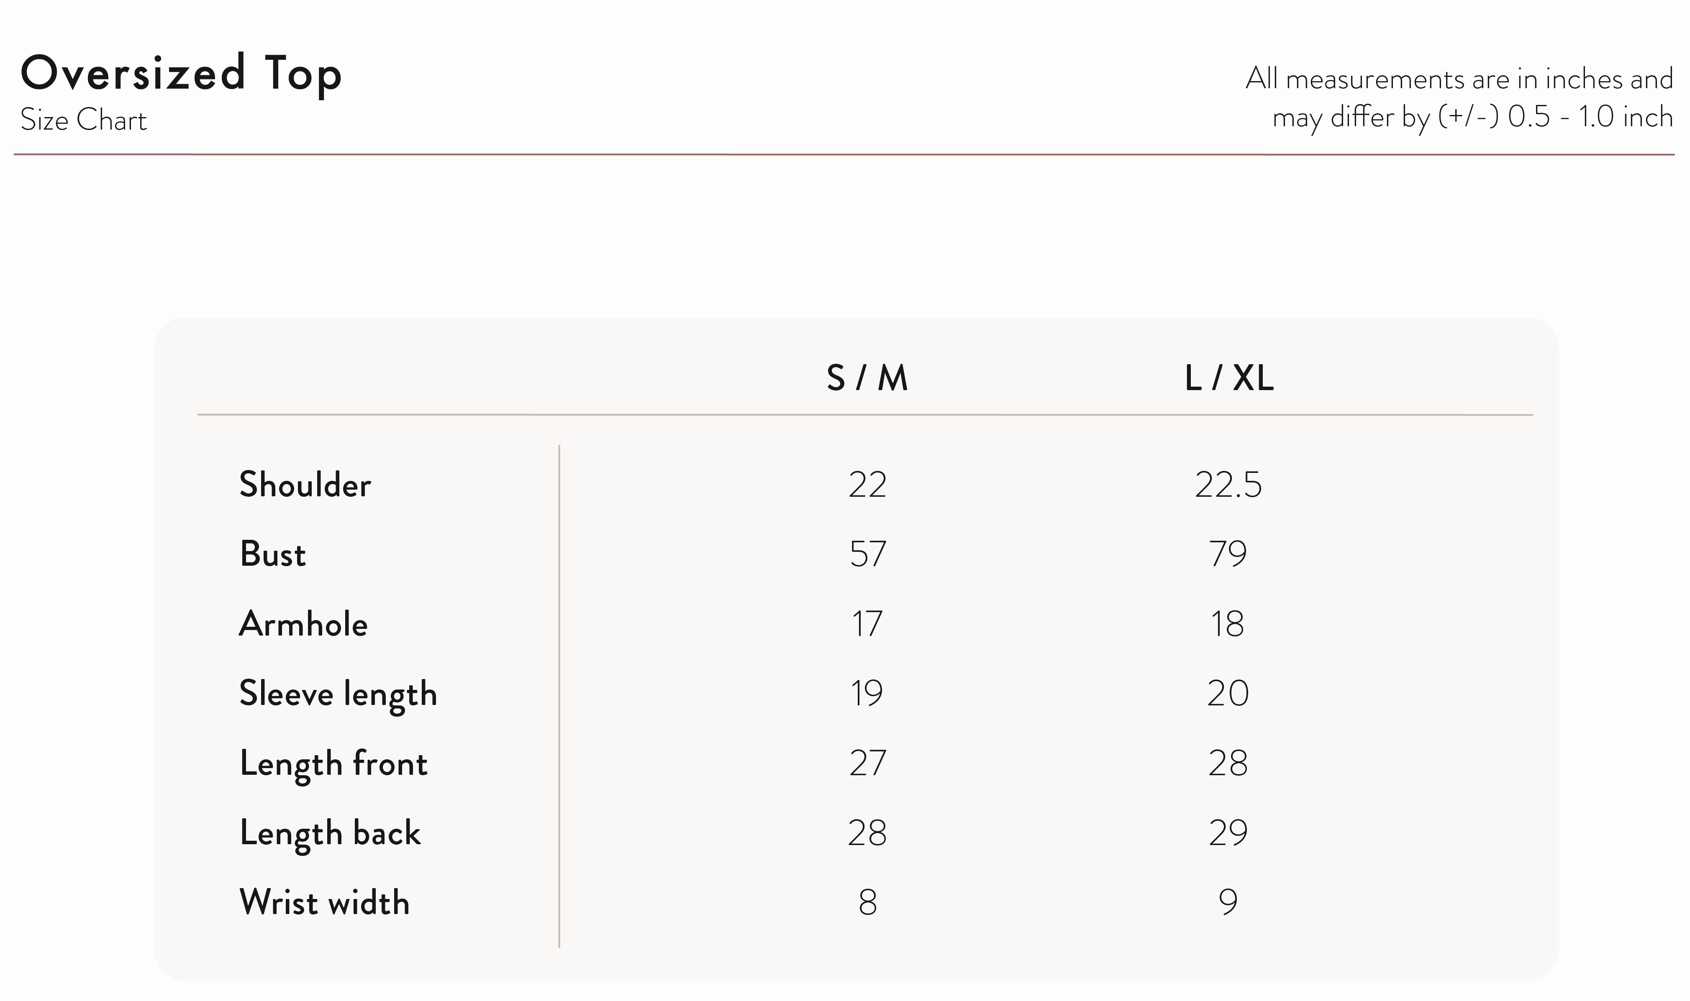The width and height of the screenshot is (1690, 1001).
Task: Click the Armhole value 17
Action: (x=867, y=624)
